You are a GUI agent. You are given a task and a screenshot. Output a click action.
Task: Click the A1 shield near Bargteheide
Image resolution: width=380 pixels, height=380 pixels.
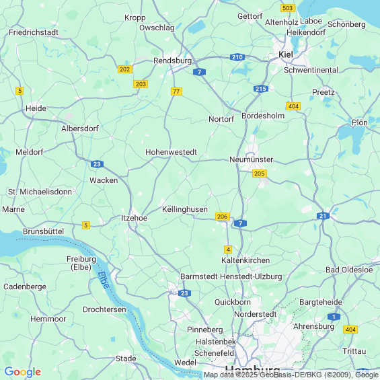[x=334, y=317]
